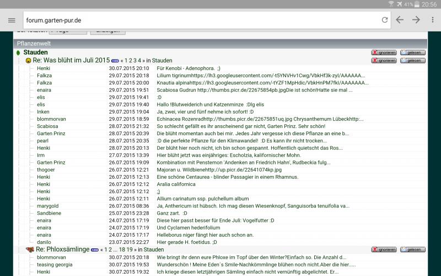Image resolution: width=441 pixels, height=276 pixels.
Task: Open the user profile of marygold
Action: (48, 206)
